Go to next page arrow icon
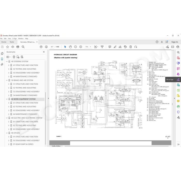 pos(46,47)
